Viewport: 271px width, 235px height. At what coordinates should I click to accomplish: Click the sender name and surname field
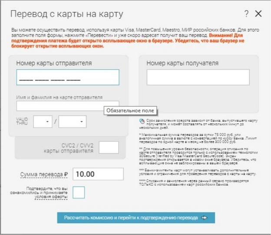click(x=68, y=106)
